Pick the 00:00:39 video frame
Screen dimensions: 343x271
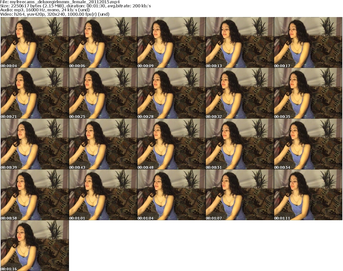pos(35,144)
